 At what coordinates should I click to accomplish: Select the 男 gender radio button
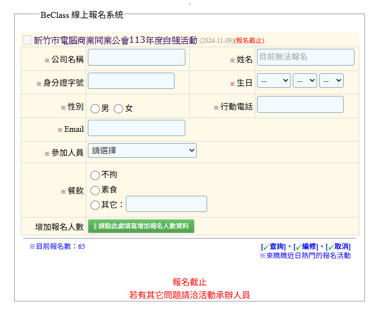click(x=95, y=108)
